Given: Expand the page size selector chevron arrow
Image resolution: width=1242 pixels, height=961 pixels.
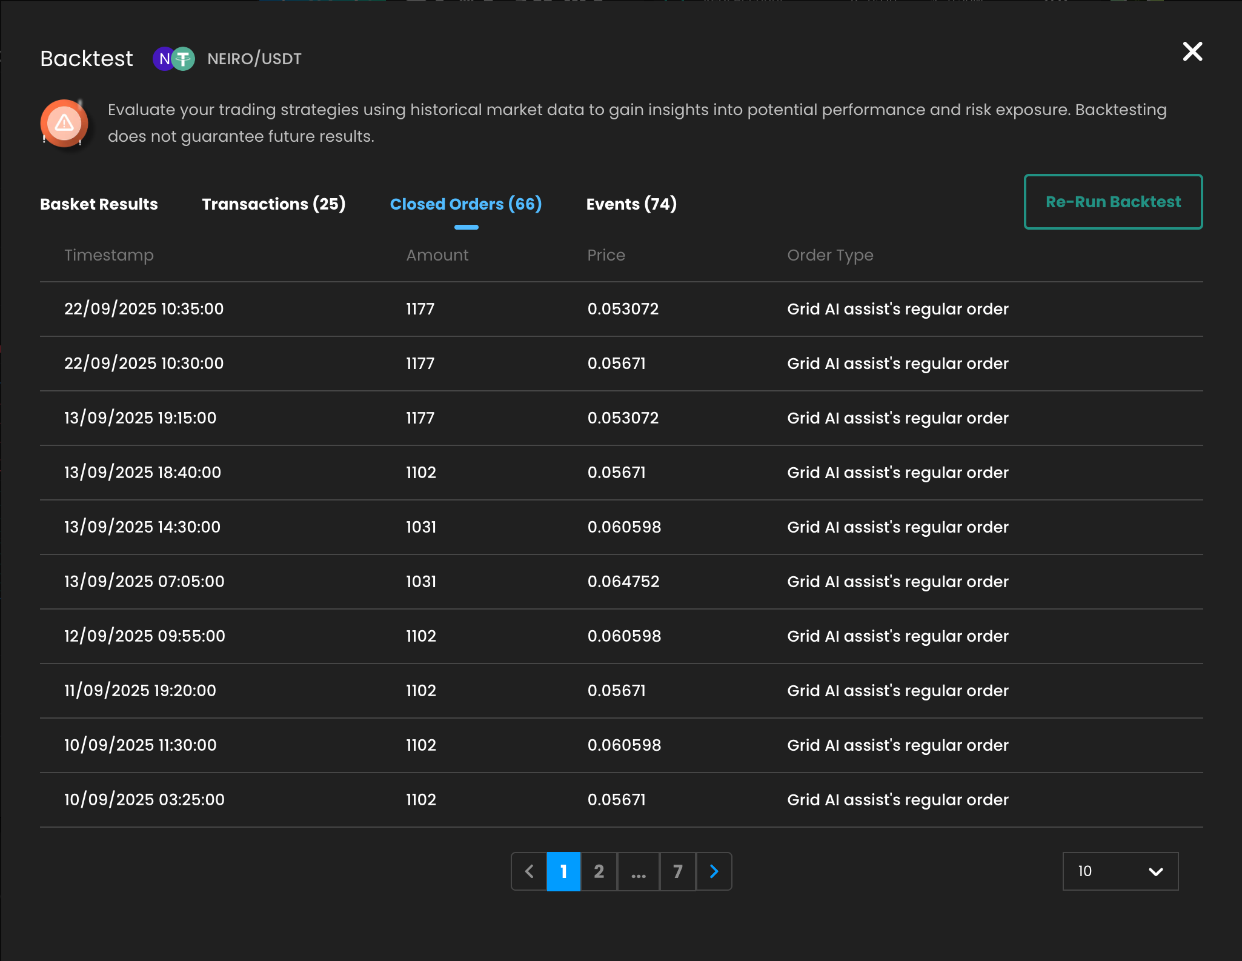Looking at the screenshot, I should coord(1155,872).
